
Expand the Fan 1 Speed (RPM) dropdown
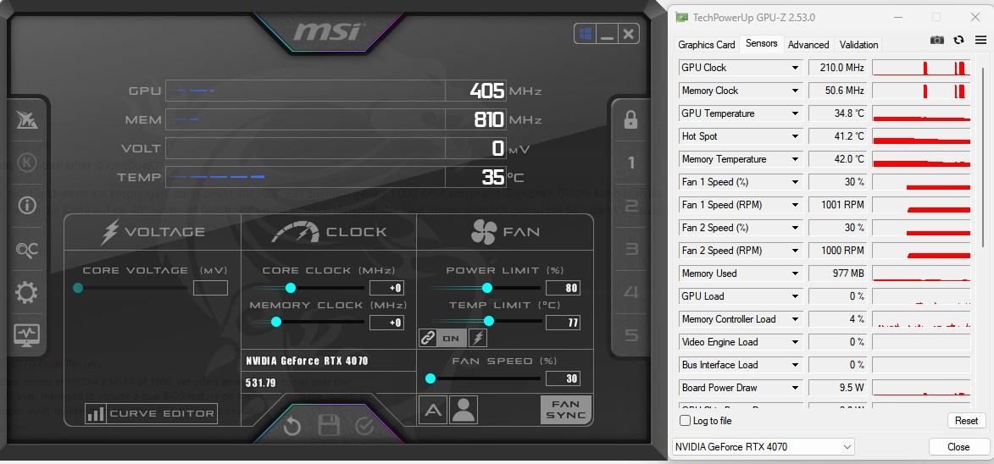click(x=795, y=204)
